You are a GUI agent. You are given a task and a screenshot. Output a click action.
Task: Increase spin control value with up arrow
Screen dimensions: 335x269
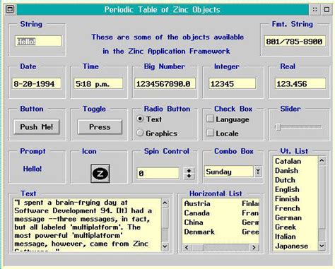pyautogui.click(x=189, y=170)
